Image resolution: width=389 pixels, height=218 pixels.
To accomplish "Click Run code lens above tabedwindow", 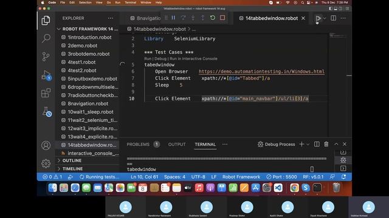I will 148,59.
